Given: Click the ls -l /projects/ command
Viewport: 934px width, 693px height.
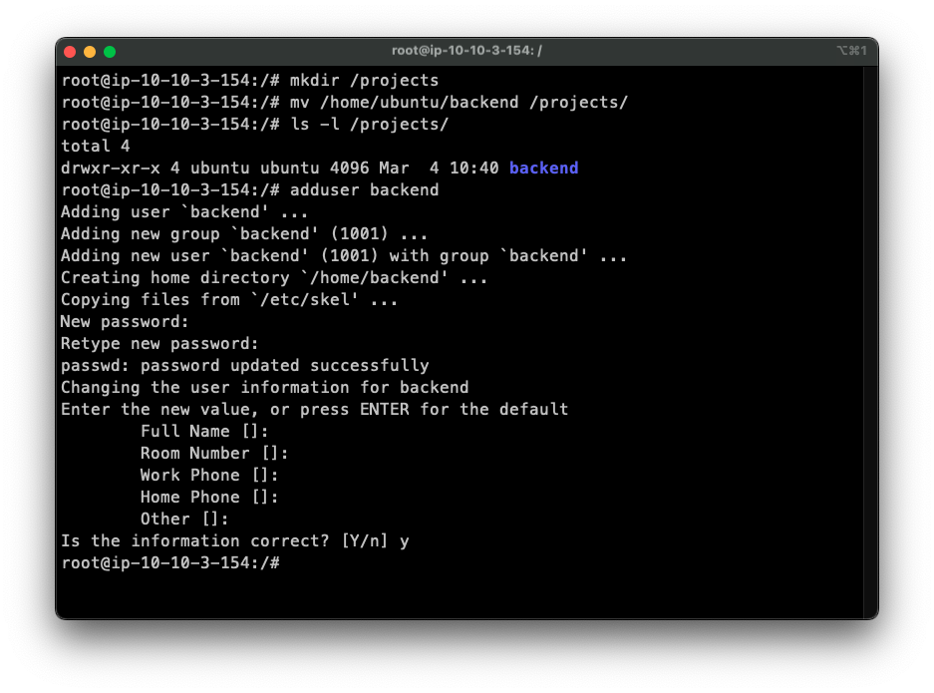Looking at the screenshot, I should pyautogui.click(x=369, y=124).
